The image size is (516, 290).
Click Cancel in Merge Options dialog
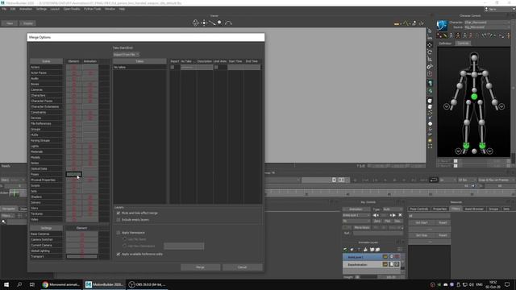(x=242, y=267)
